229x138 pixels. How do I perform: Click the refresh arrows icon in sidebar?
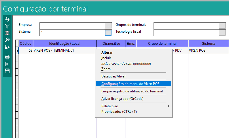click(x=7, y=19)
